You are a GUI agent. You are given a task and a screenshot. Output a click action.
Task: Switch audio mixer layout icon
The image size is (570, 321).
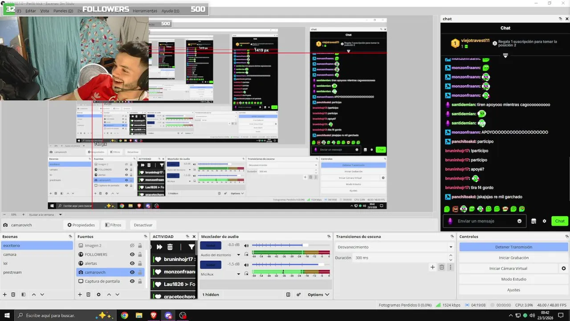tap(288, 295)
